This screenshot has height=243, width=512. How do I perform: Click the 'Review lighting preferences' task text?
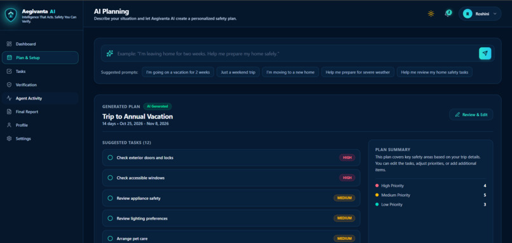pyautogui.click(x=142, y=218)
